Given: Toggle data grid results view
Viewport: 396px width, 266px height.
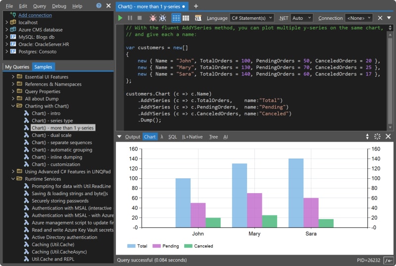Looking at the screenshot, I should pyautogui.click(x=187, y=18).
